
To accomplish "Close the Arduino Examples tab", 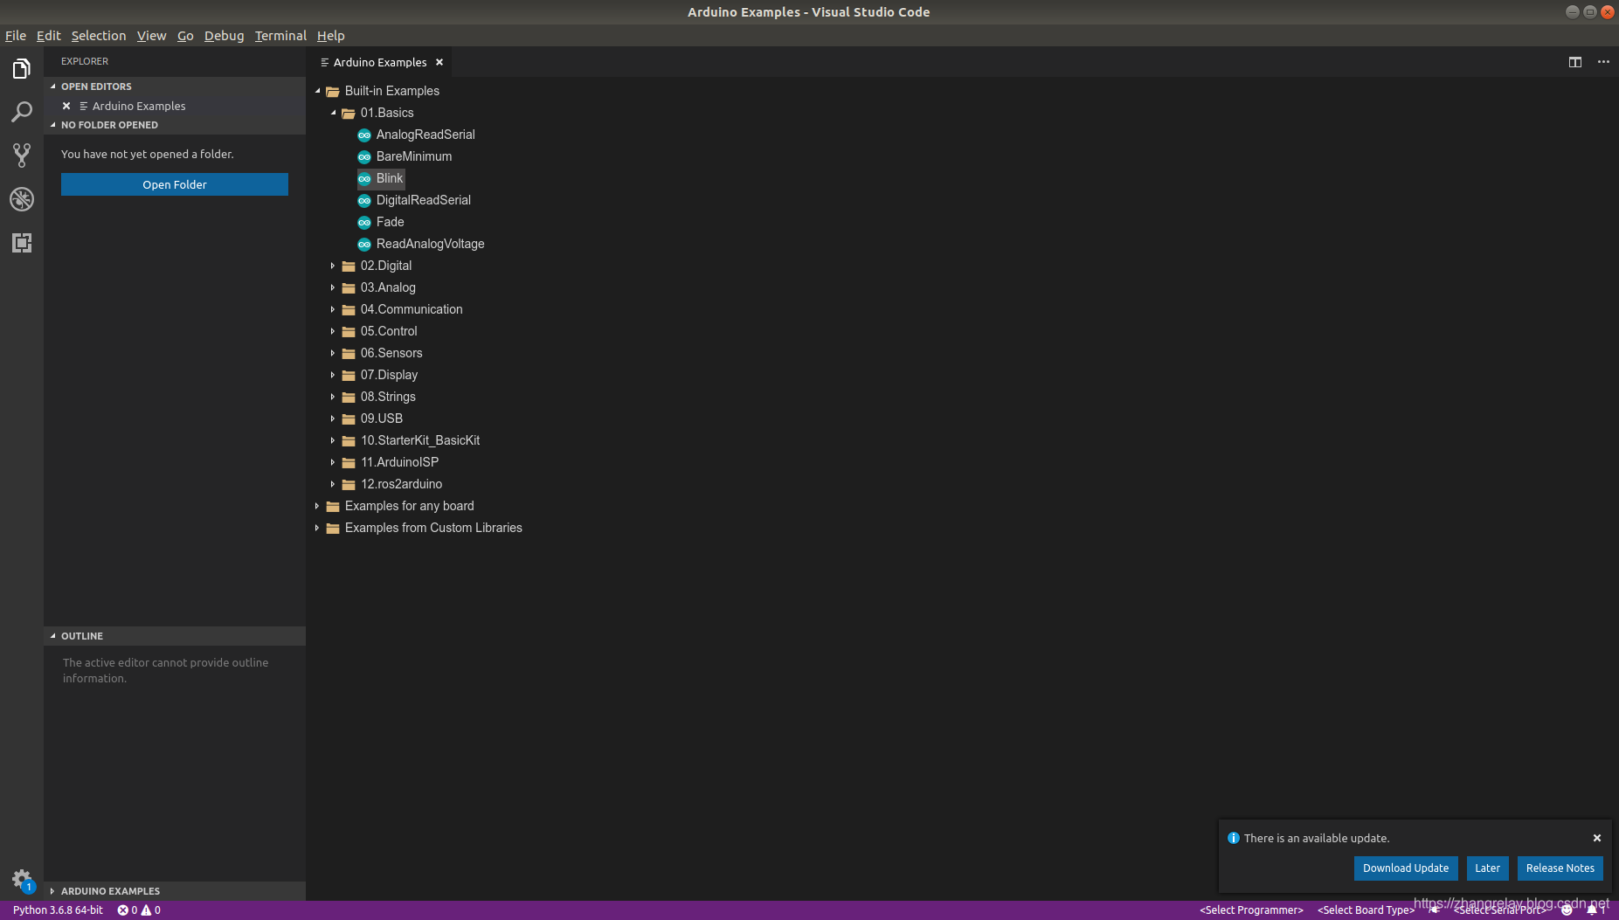I will [439, 62].
